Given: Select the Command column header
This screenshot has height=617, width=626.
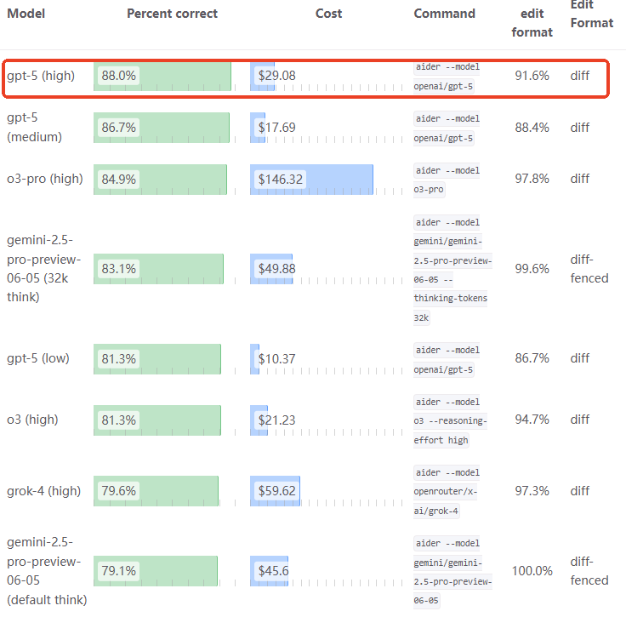Looking at the screenshot, I should (x=444, y=14).
